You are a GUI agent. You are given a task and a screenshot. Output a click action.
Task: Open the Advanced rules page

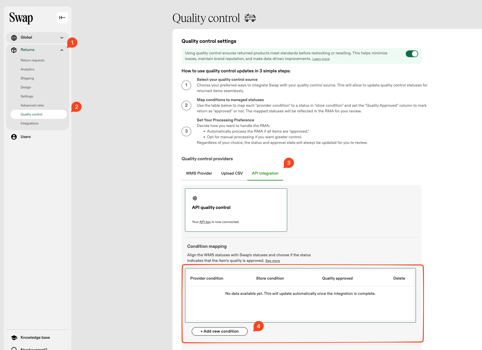point(32,105)
